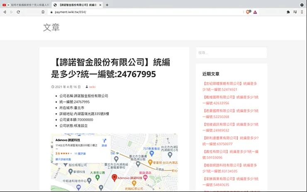
Task: Switch to the YouTube tab
Action: (x=26, y=5)
